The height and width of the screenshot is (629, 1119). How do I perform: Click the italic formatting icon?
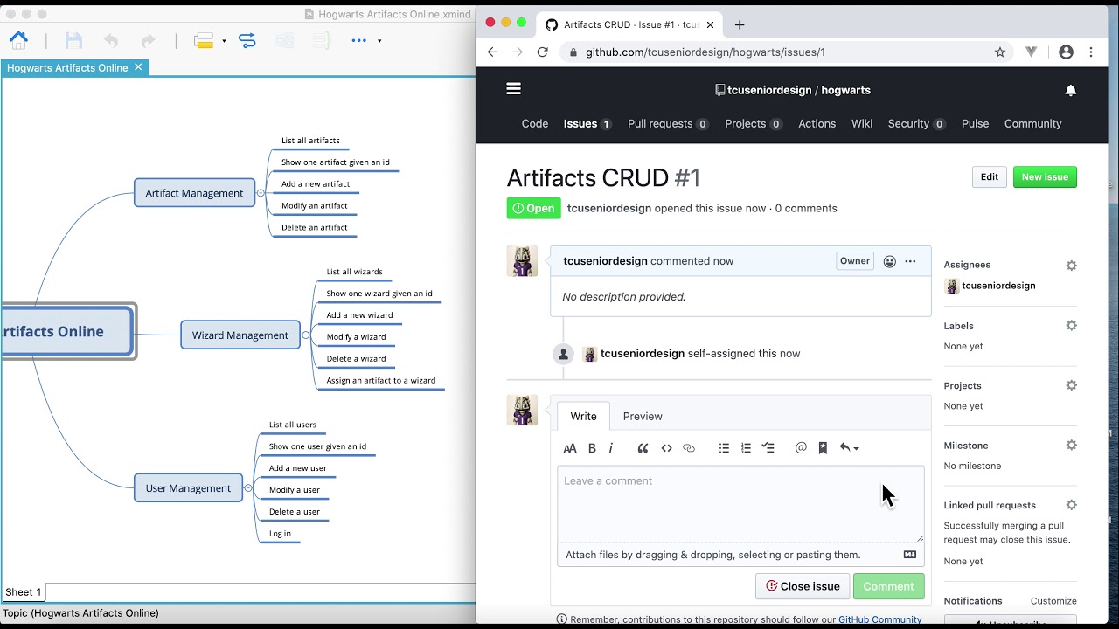[x=611, y=448]
